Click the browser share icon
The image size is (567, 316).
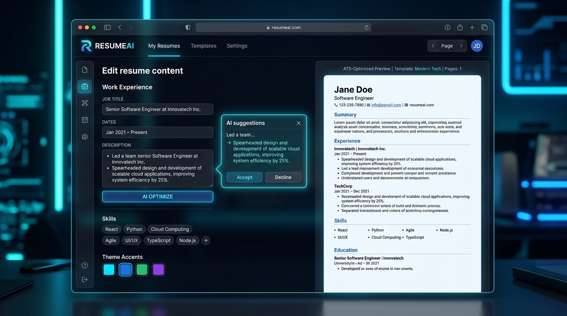[x=460, y=28]
